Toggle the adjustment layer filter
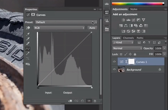The width and height of the screenshot is (168, 110). 144,42
